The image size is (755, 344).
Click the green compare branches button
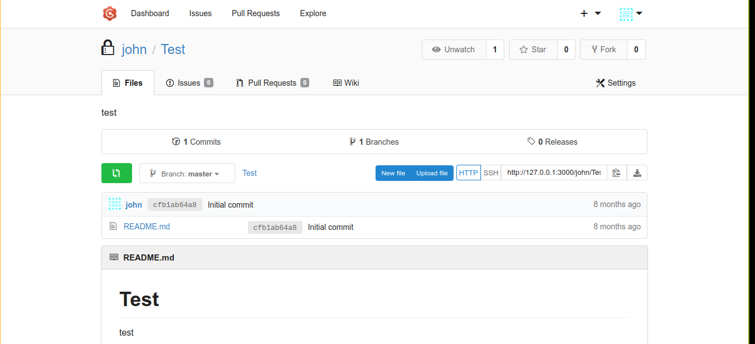[116, 173]
